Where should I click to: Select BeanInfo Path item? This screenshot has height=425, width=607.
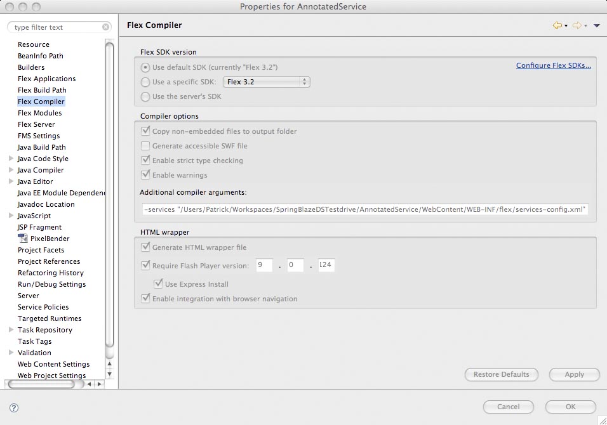tap(41, 56)
